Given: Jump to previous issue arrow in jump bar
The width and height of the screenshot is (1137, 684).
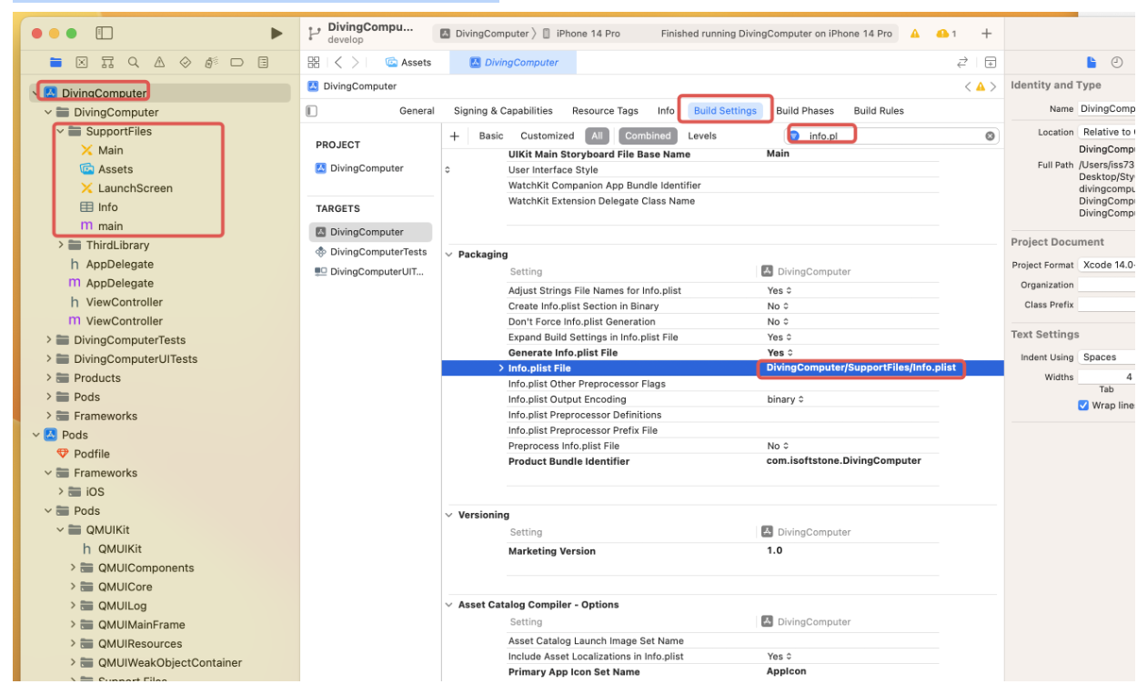Looking at the screenshot, I should (x=968, y=86).
